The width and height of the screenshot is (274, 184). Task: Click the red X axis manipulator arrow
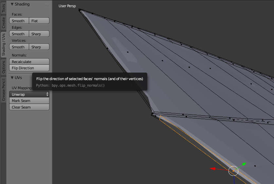point(213,169)
